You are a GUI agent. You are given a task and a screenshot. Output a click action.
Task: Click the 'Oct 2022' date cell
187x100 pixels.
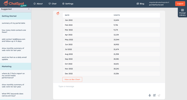click(x=69, y=64)
